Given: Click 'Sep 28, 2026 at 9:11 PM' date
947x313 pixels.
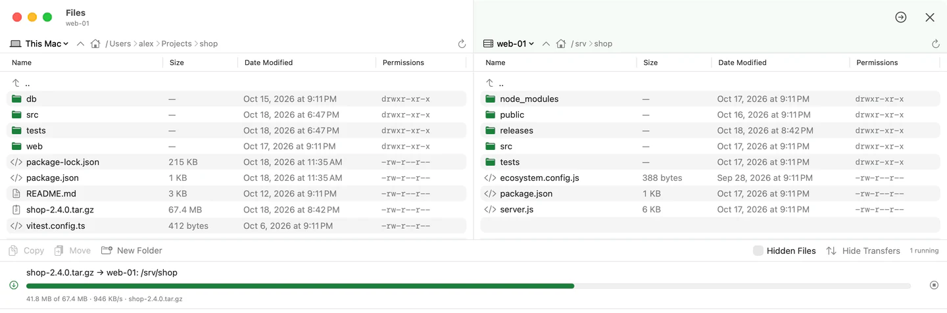Looking at the screenshot, I should click(765, 178).
